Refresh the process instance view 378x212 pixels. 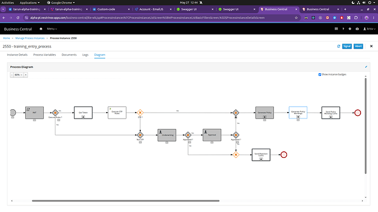tap(339, 46)
